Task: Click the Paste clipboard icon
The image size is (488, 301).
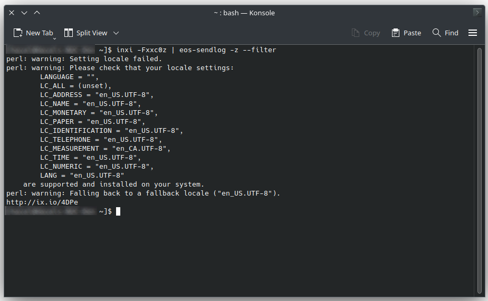Action: 396,33
